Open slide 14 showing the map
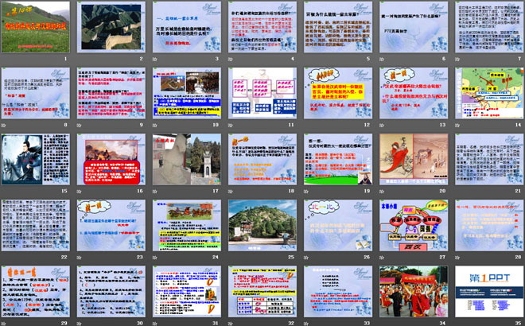The image size is (525, 326). click(484, 93)
